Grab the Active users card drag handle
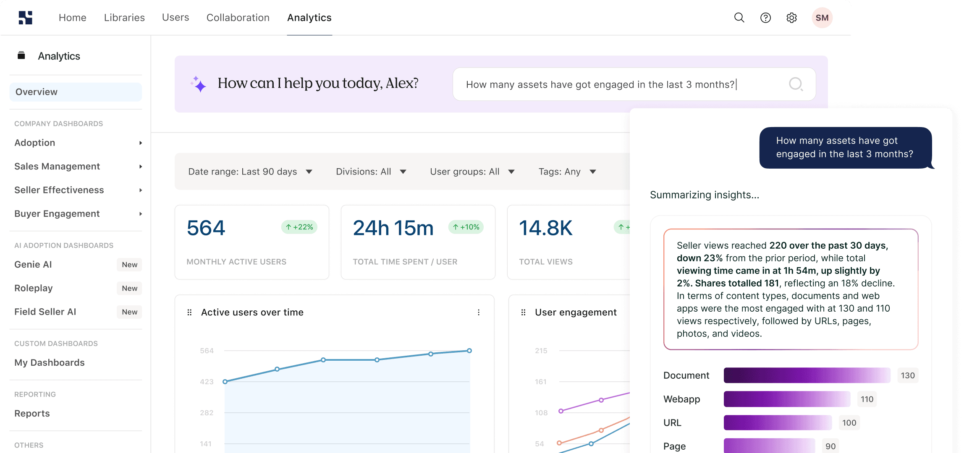 pyautogui.click(x=189, y=312)
